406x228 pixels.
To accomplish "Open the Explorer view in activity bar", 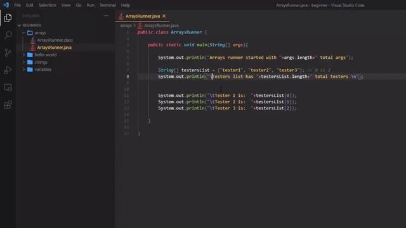I will pyautogui.click(x=8, y=18).
